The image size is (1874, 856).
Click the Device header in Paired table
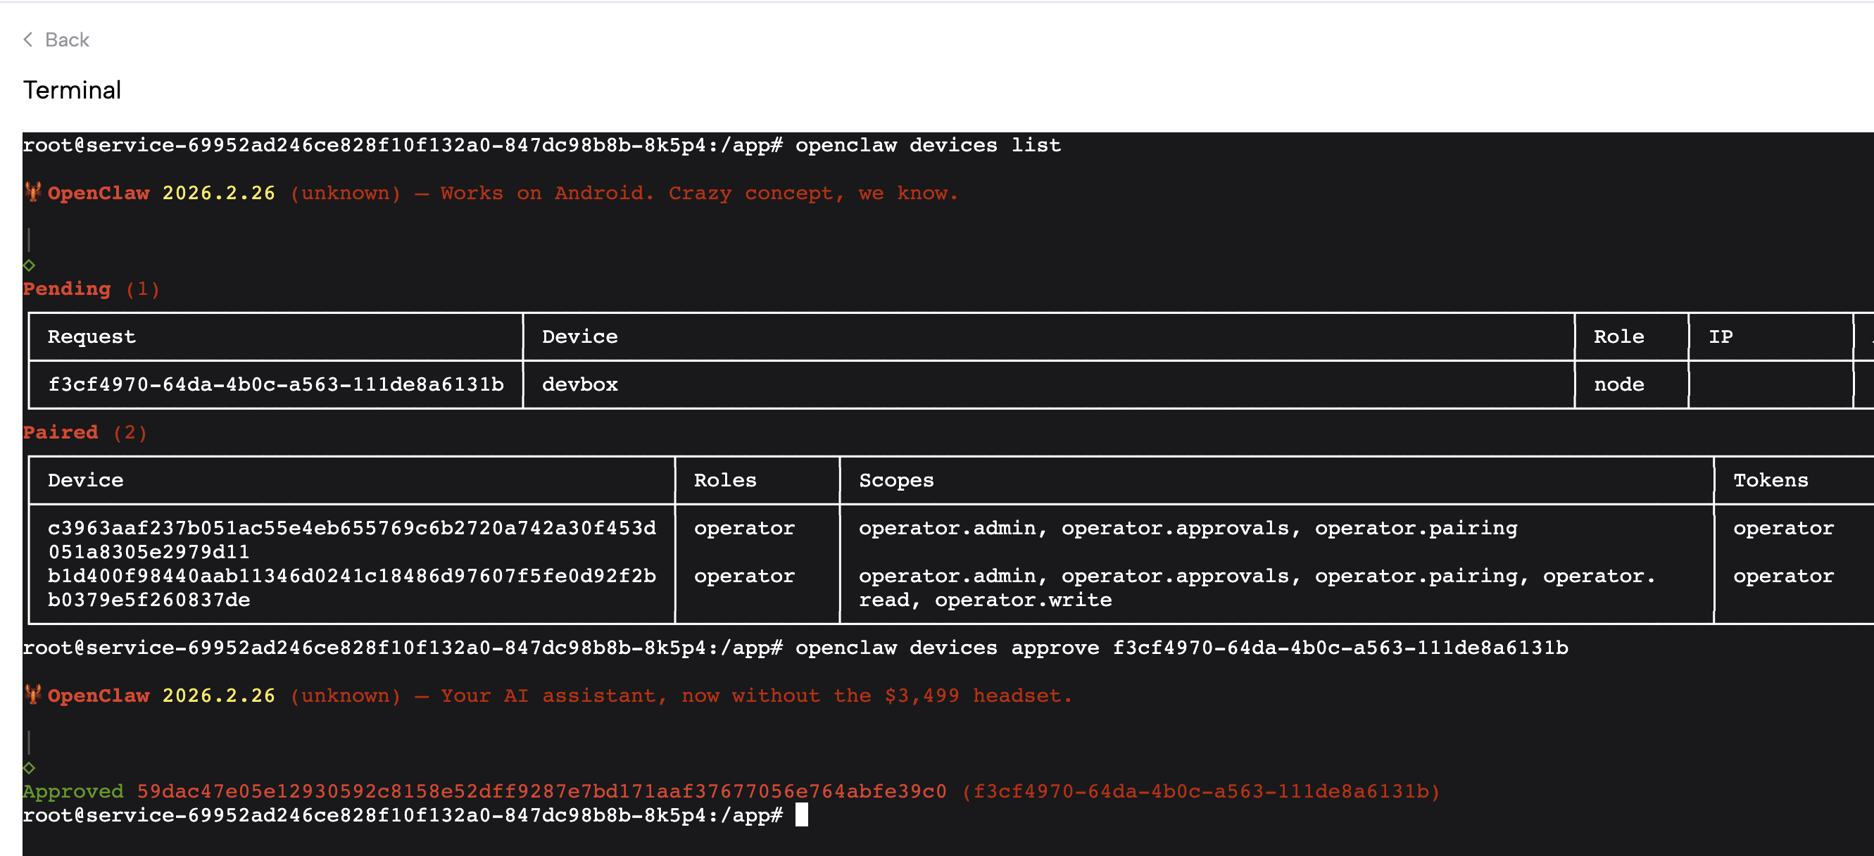tap(86, 480)
